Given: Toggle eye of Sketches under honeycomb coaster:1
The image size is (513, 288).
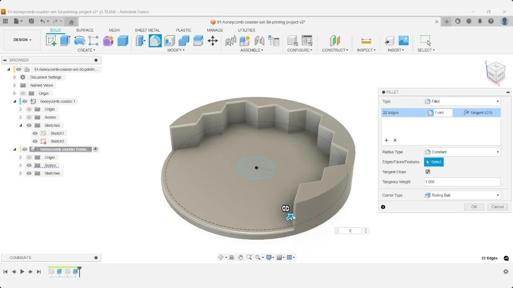Looking at the screenshot, I should pos(29,125).
